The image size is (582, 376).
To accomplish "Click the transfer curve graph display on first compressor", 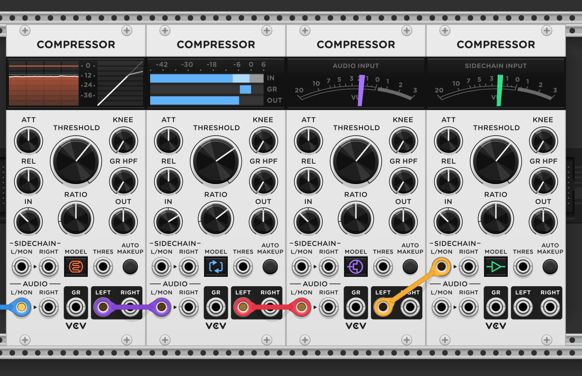I will [x=120, y=83].
